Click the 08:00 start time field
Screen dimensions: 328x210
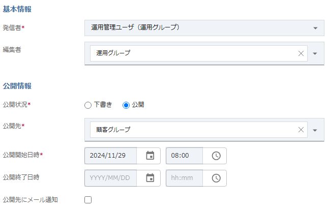coord(184,156)
